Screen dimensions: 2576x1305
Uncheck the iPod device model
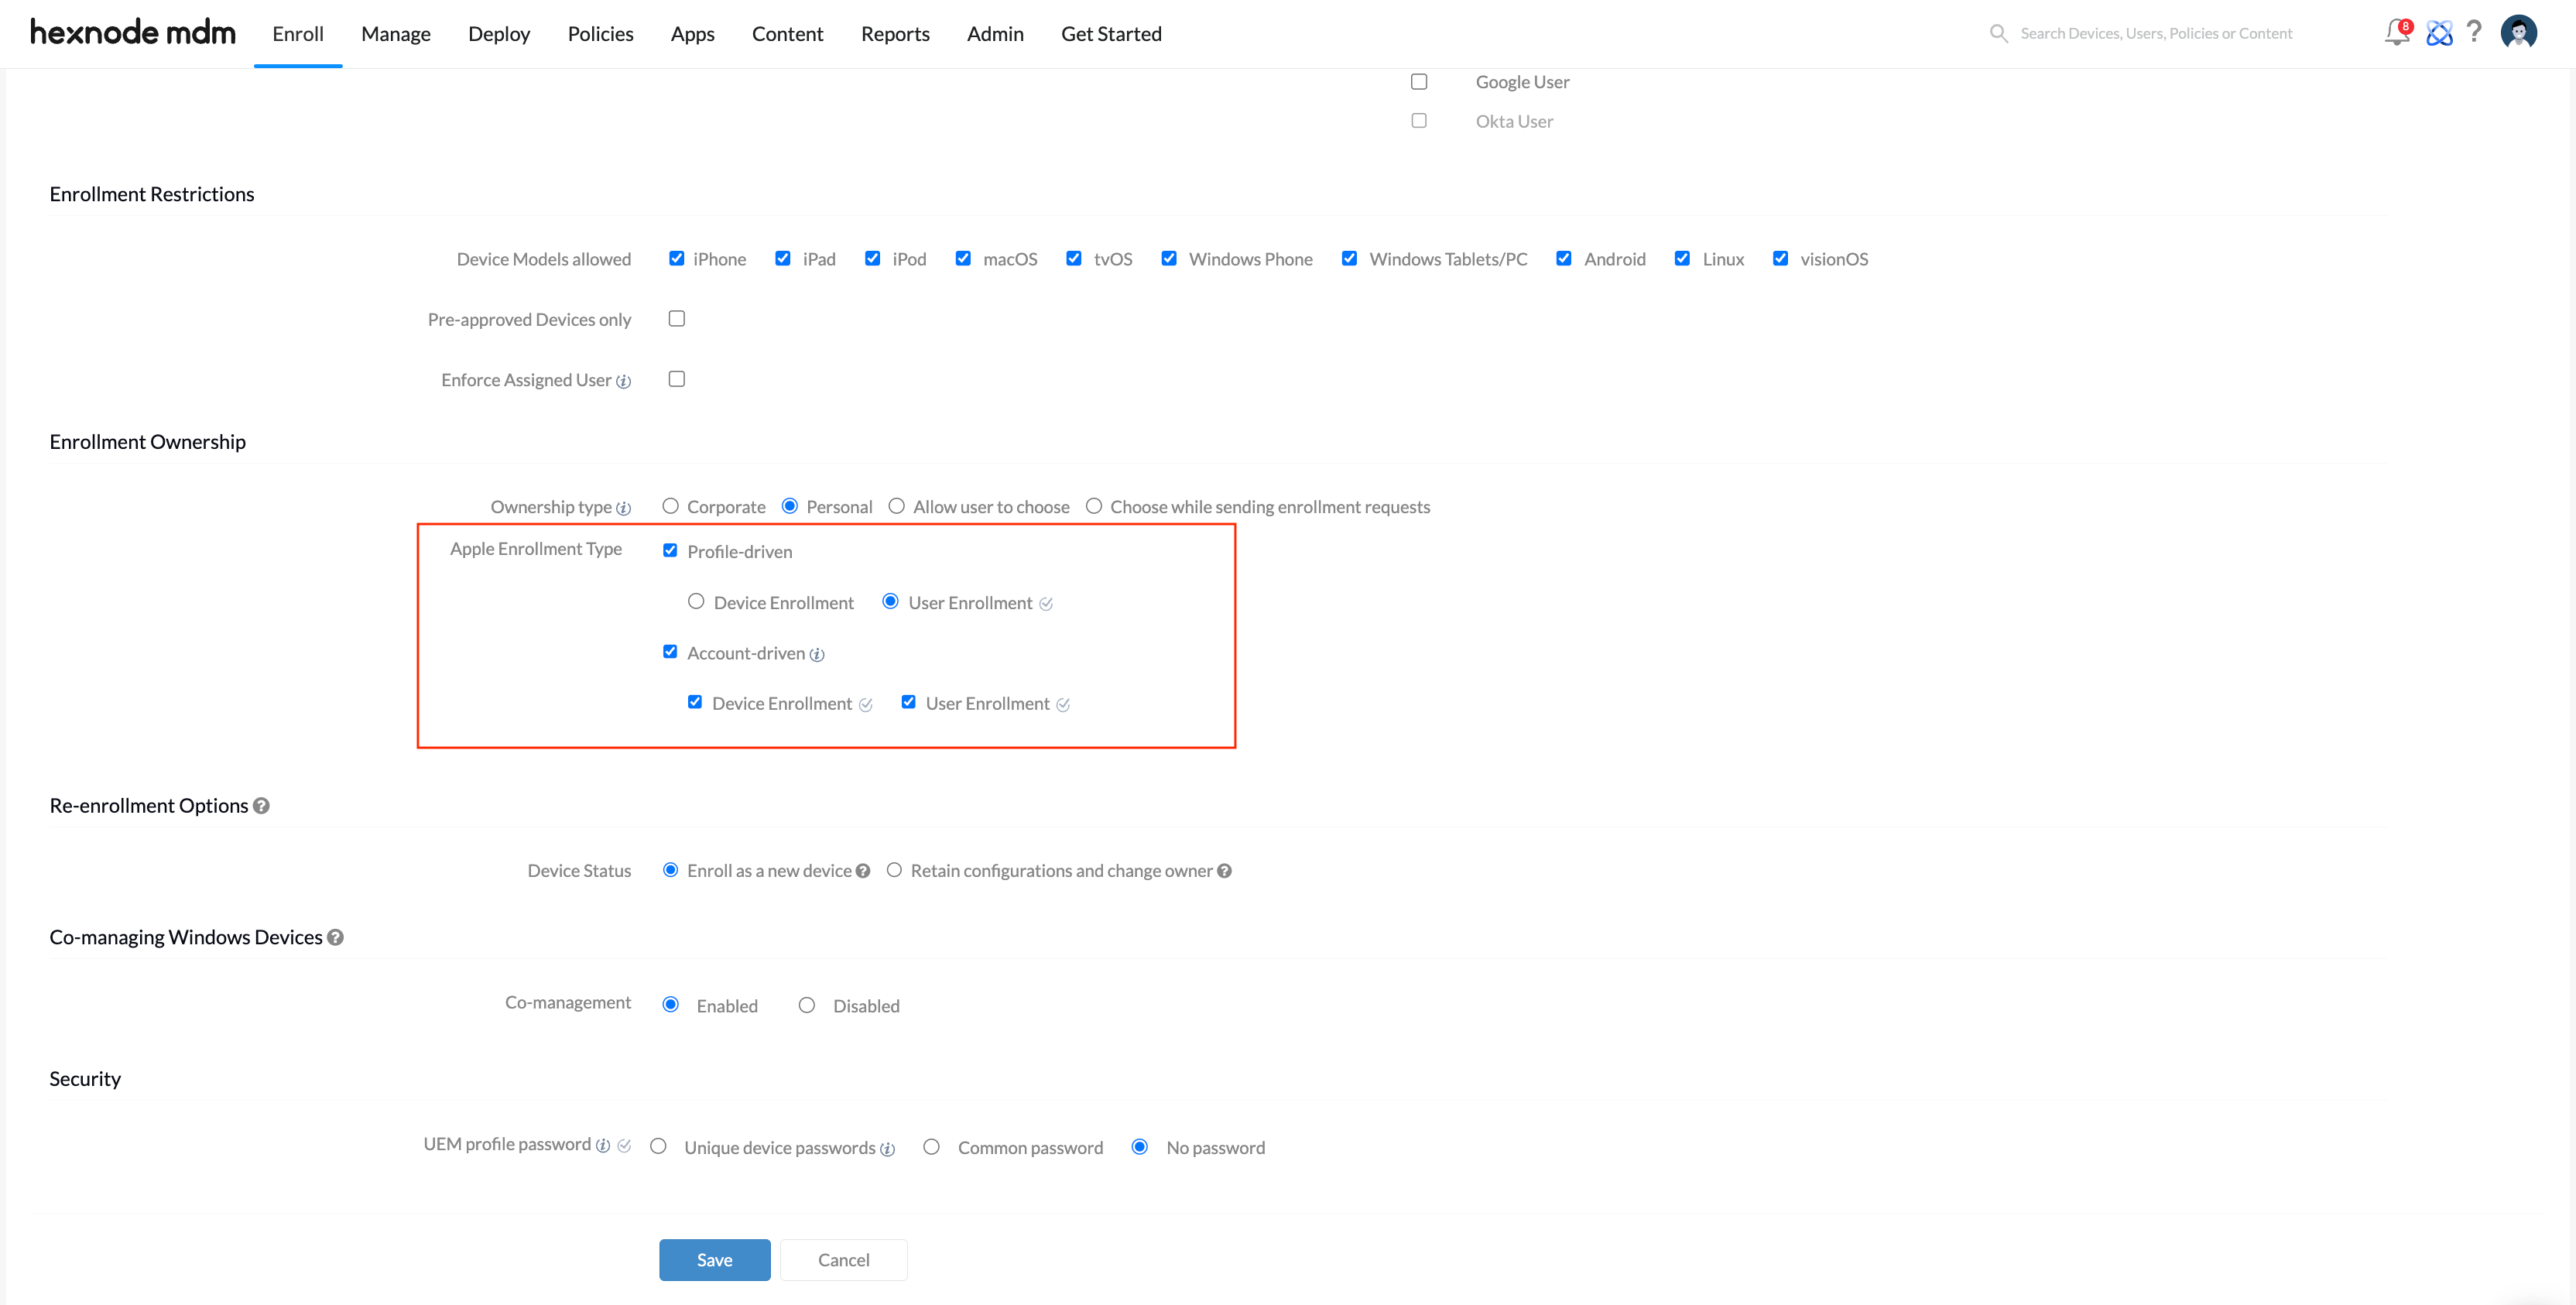coord(872,258)
